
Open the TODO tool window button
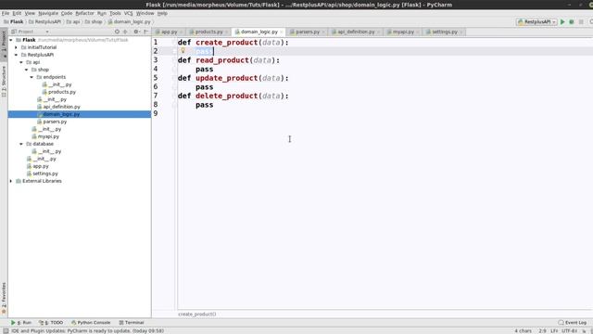click(x=51, y=323)
